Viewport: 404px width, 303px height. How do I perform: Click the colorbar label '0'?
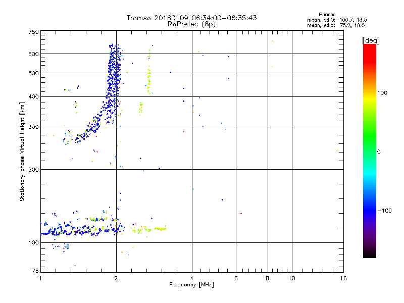tap(379, 151)
